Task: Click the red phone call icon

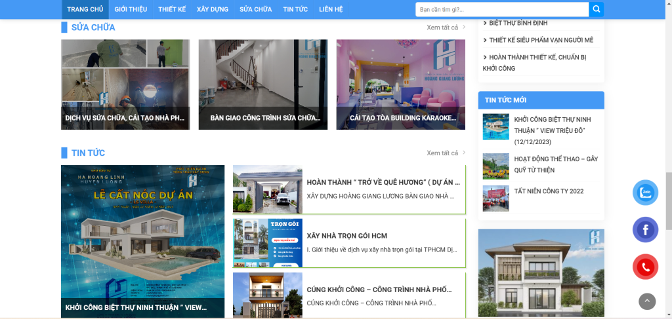Action: click(x=645, y=267)
